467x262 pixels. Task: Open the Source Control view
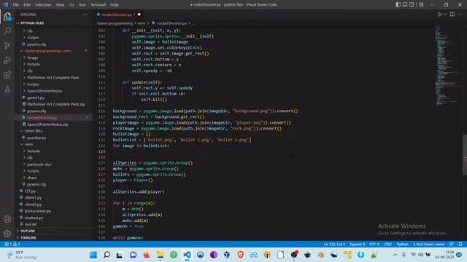pyautogui.click(x=7, y=45)
